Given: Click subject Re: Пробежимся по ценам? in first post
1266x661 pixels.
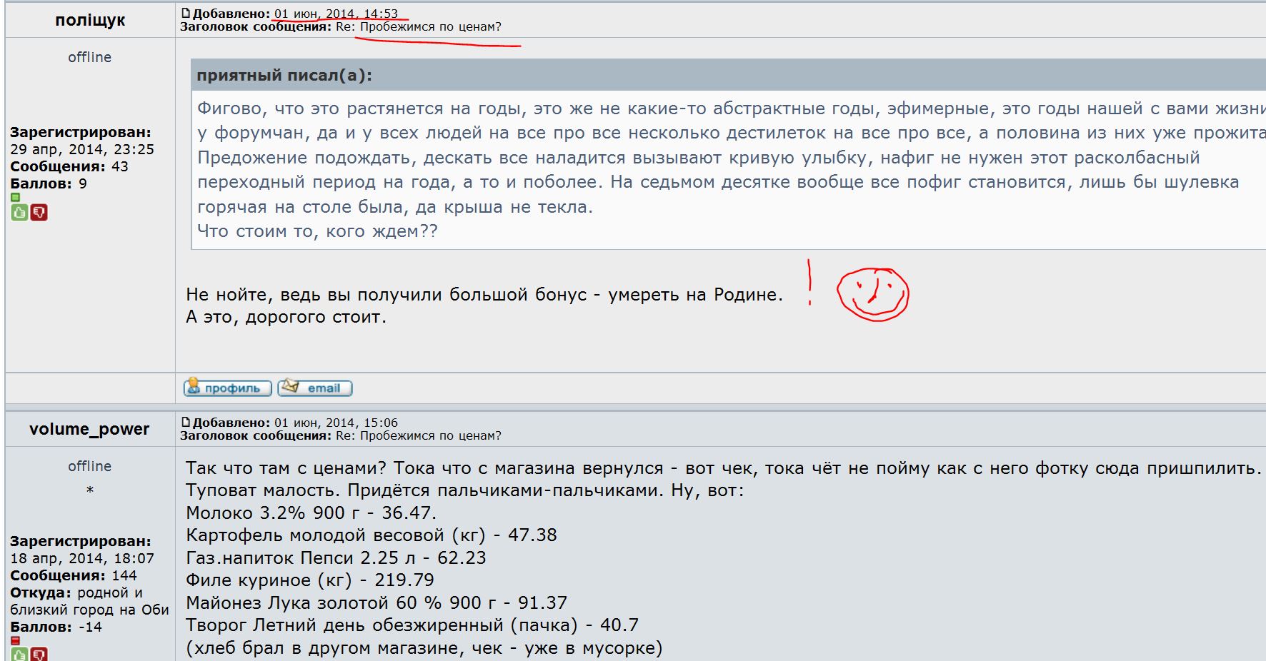Looking at the screenshot, I should 418,27.
